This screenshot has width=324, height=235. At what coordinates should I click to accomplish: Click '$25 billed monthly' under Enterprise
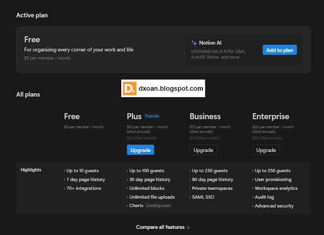tap(268, 138)
